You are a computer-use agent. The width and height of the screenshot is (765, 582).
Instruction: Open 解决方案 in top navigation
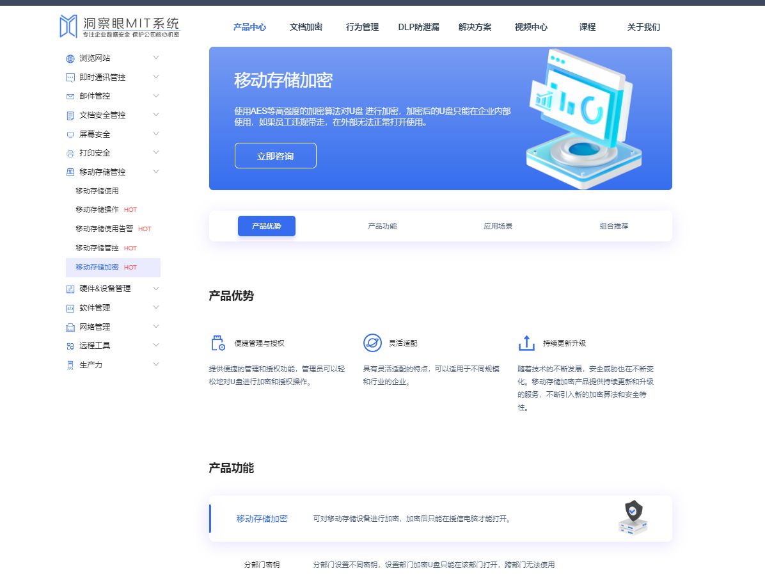tap(475, 28)
